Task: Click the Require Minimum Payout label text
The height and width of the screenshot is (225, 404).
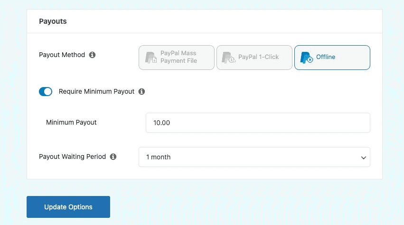Action: pyautogui.click(x=97, y=91)
